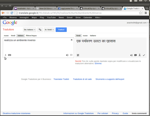Open Ricerca from Google bar
Screen dimensions: 150x116
click(x=13, y=17)
